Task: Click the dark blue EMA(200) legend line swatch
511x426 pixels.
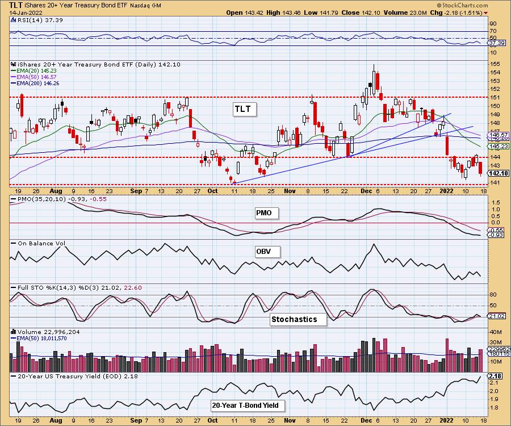Action: (14, 83)
